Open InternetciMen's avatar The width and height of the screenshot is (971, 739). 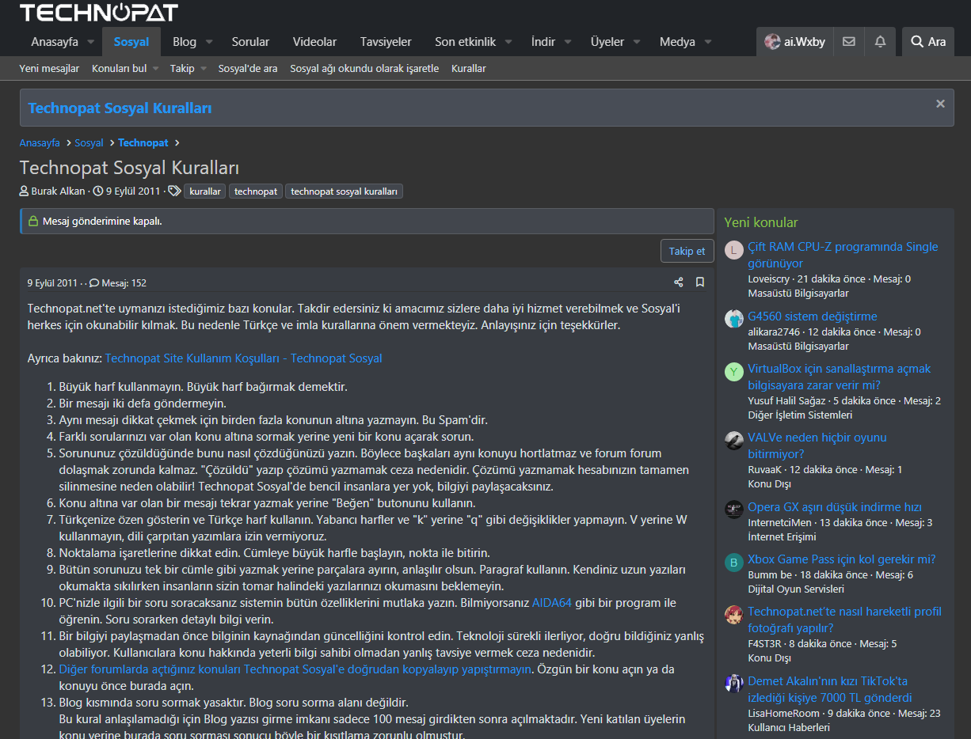(x=734, y=510)
